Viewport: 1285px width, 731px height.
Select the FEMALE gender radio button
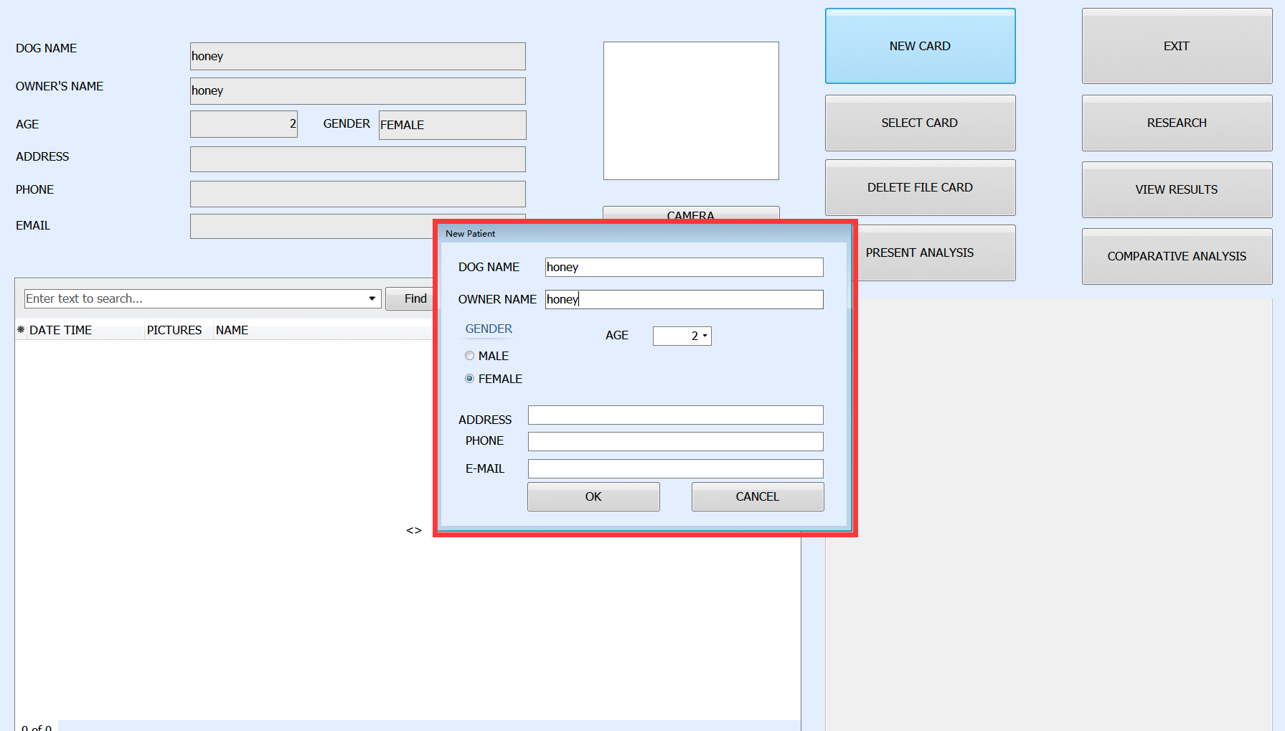(x=470, y=379)
